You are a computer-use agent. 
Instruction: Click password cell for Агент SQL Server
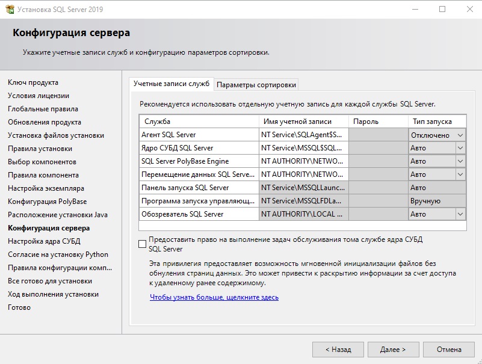378,135
